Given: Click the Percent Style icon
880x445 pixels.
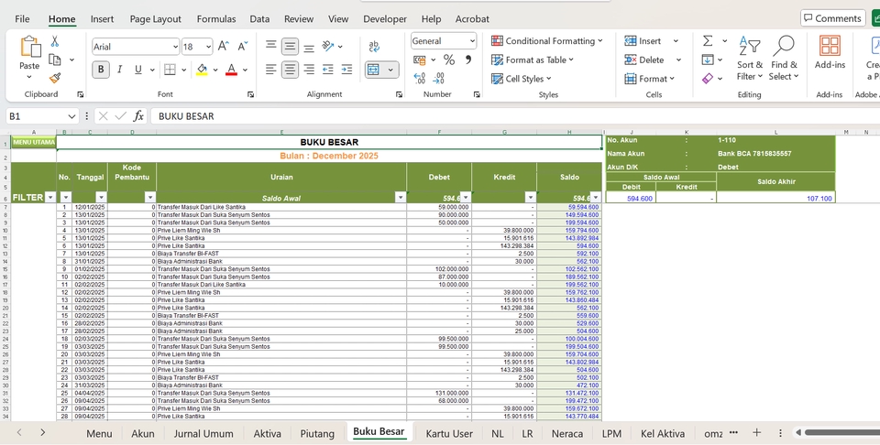Looking at the screenshot, I should (449, 60).
